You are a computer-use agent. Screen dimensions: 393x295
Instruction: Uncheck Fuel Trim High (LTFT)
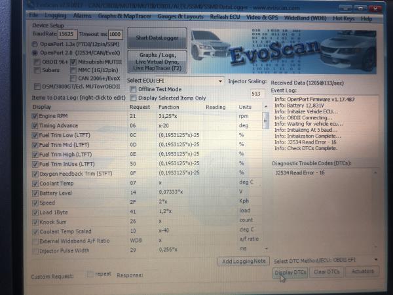pos(35,155)
